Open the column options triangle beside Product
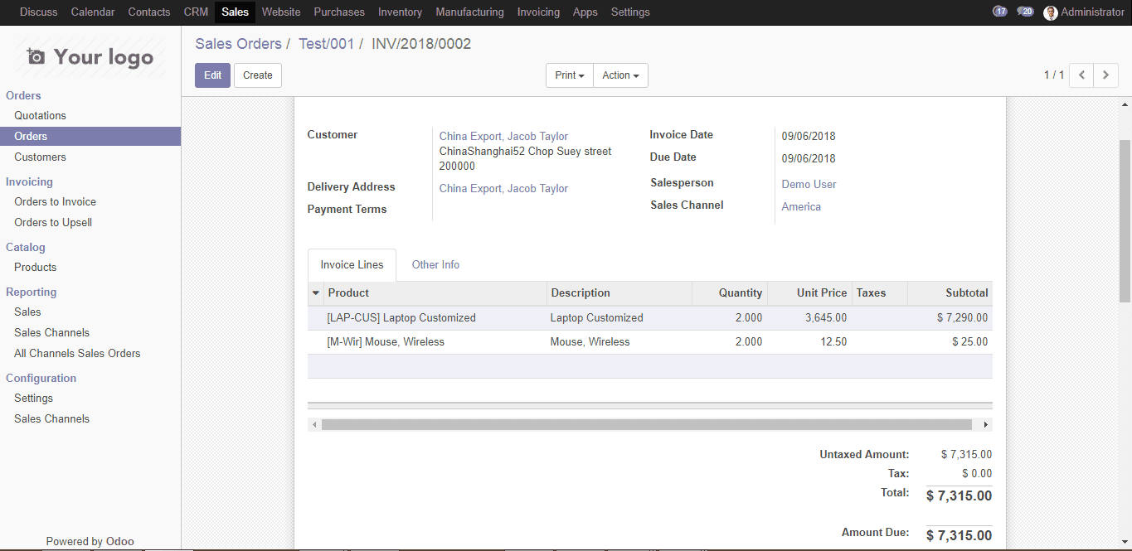The height and width of the screenshot is (551, 1132). pyautogui.click(x=316, y=293)
